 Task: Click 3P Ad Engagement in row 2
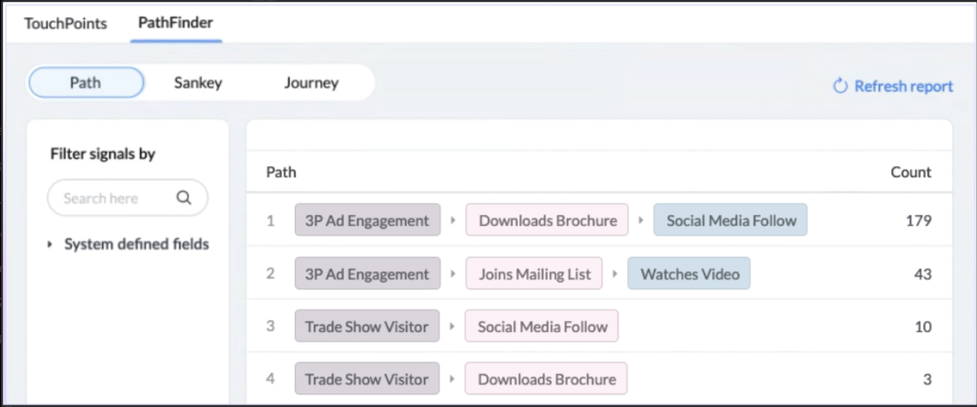point(368,273)
